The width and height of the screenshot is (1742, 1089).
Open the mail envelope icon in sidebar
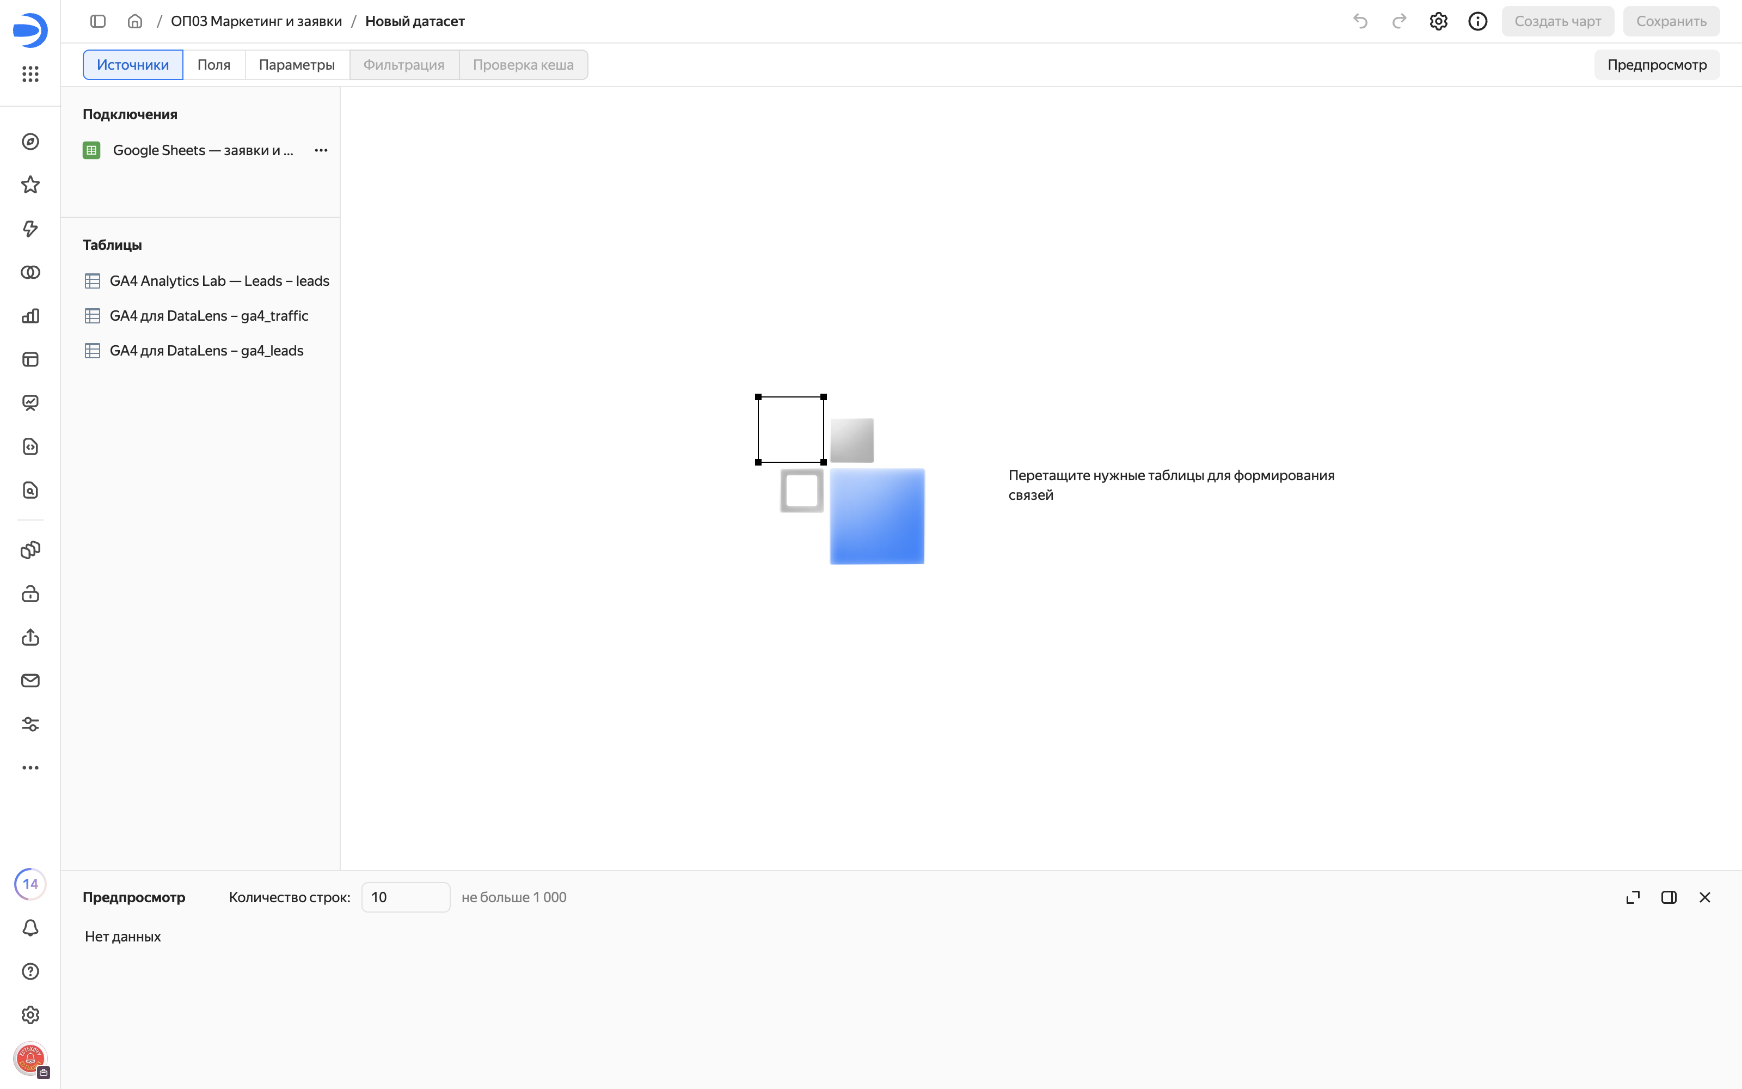30,681
